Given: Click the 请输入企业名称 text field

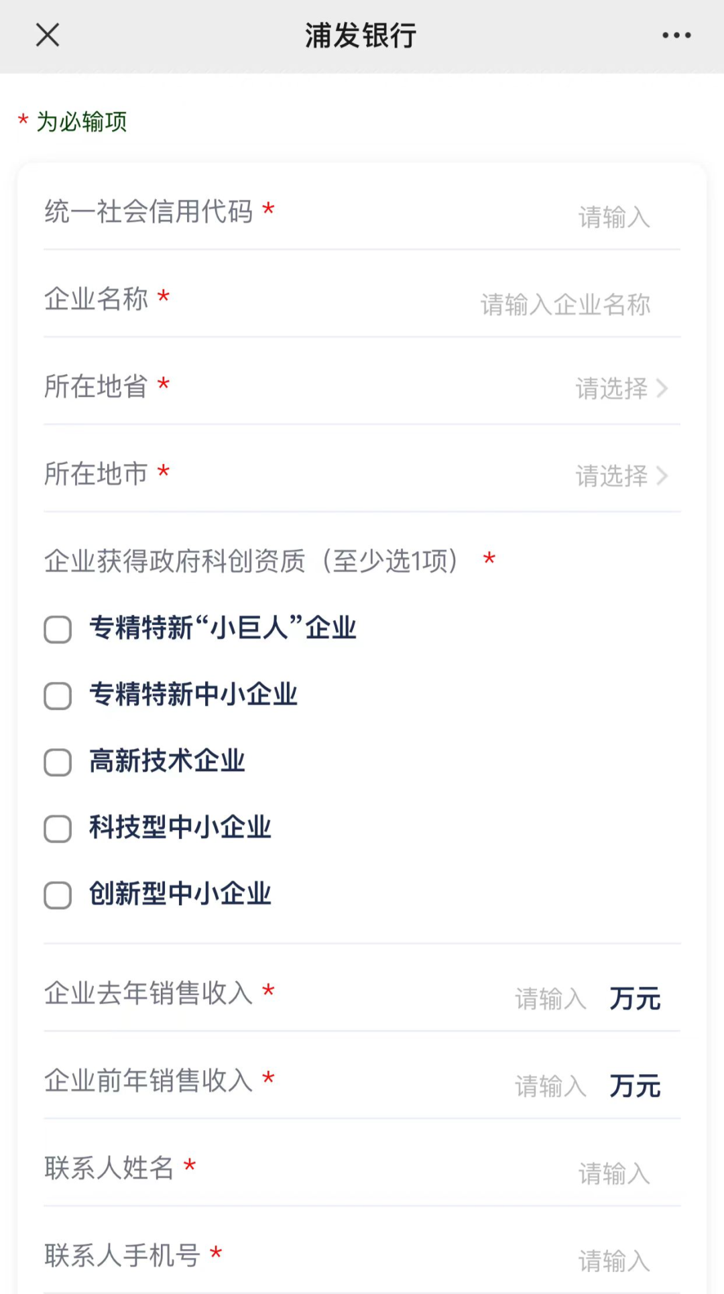Looking at the screenshot, I should point(565,304).
